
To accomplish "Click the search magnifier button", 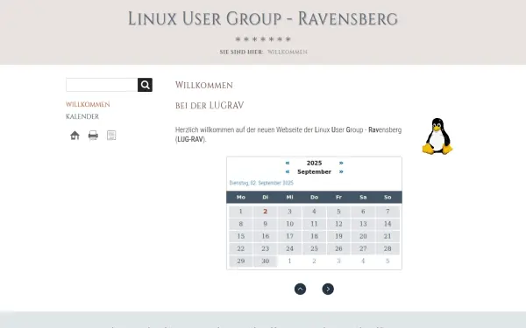I will 145,85.
